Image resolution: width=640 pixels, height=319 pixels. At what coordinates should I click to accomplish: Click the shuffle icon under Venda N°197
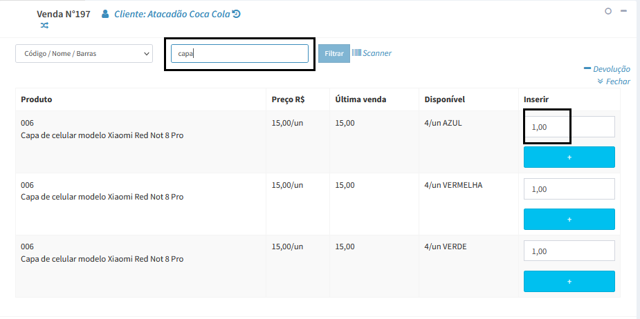(44, 26)
